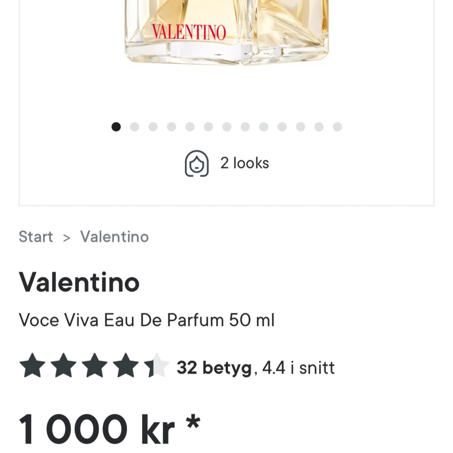Select the tenth carousel dot

point(282,126)
